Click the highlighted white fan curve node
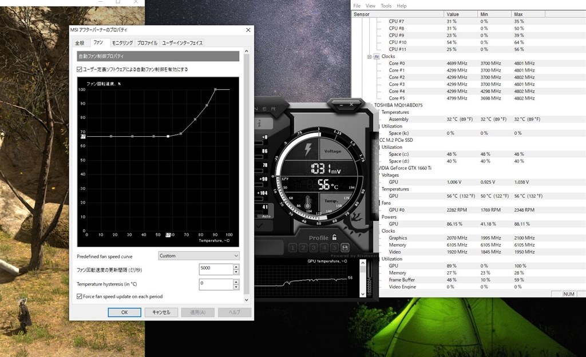Image resolution: width=586 pixels, height=357 pixels. (x=168, y=136)
